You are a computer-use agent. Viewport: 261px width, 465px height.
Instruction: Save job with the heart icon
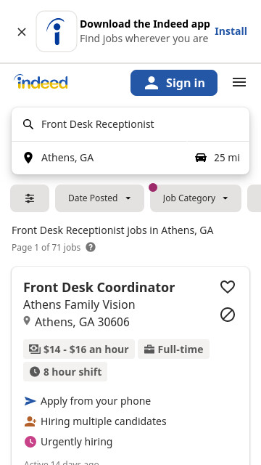(228, 287)
